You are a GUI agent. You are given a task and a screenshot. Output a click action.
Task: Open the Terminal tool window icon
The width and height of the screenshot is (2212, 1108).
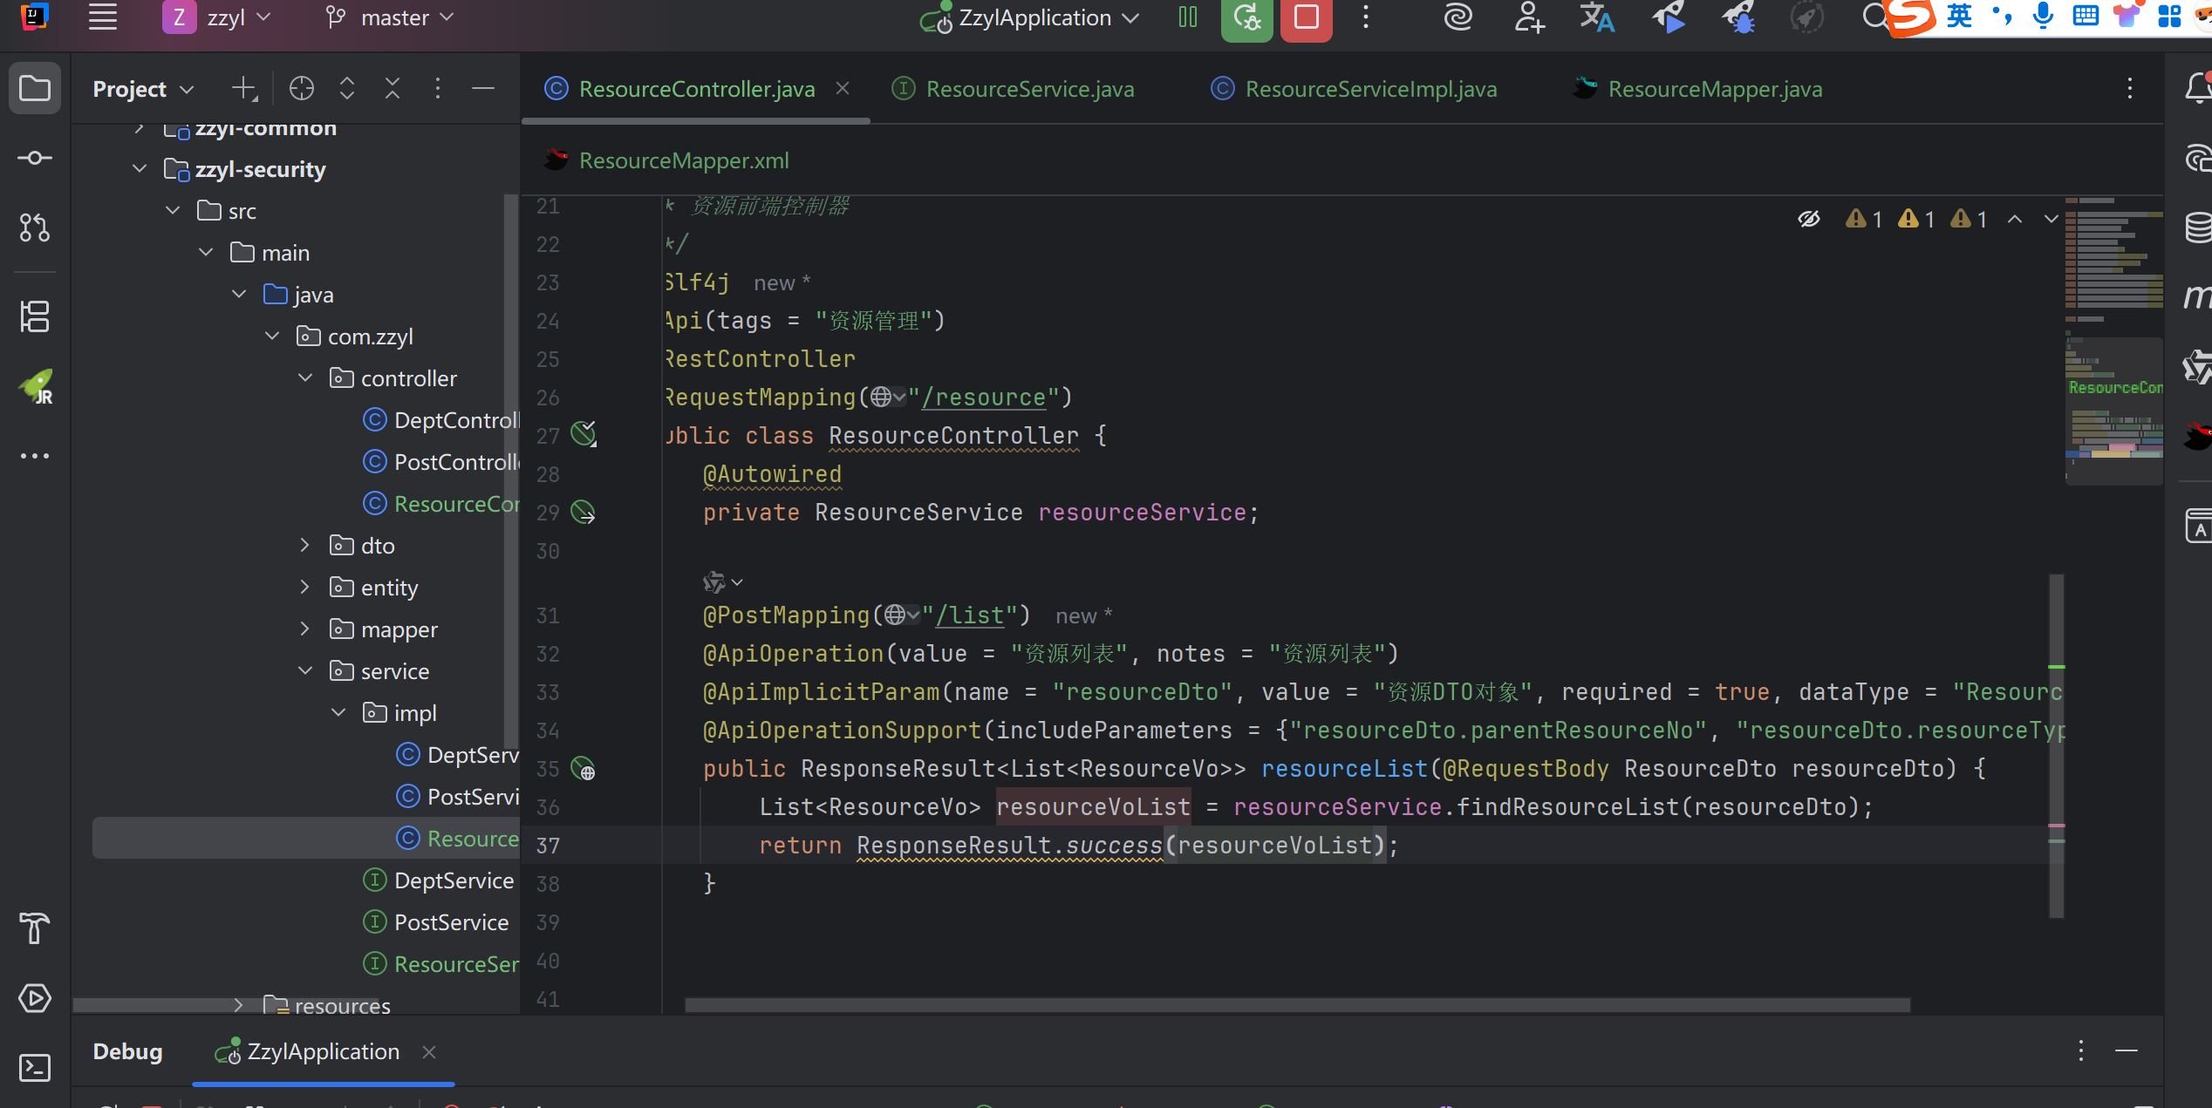click(x=35, y=1068)
